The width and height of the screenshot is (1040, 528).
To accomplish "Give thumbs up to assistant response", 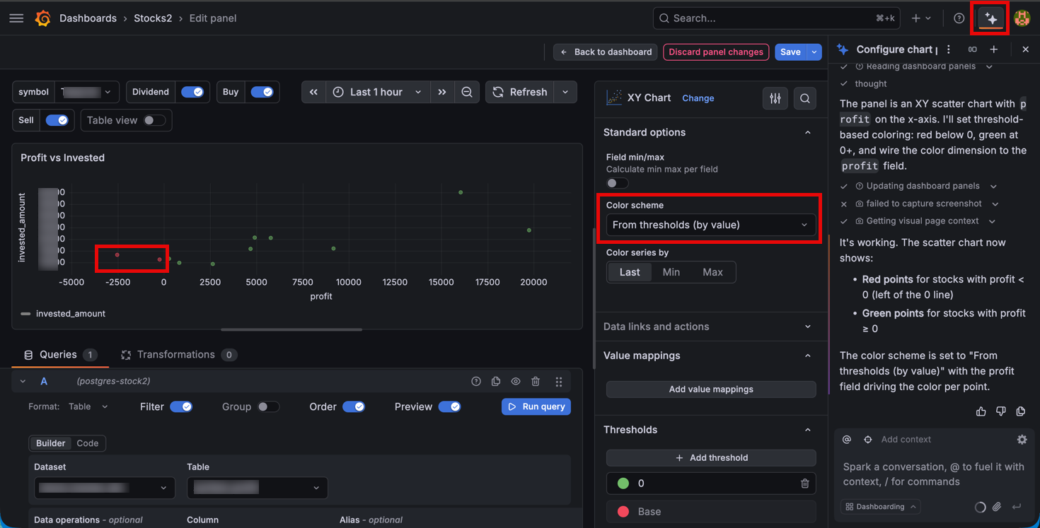I will (981, 411).
